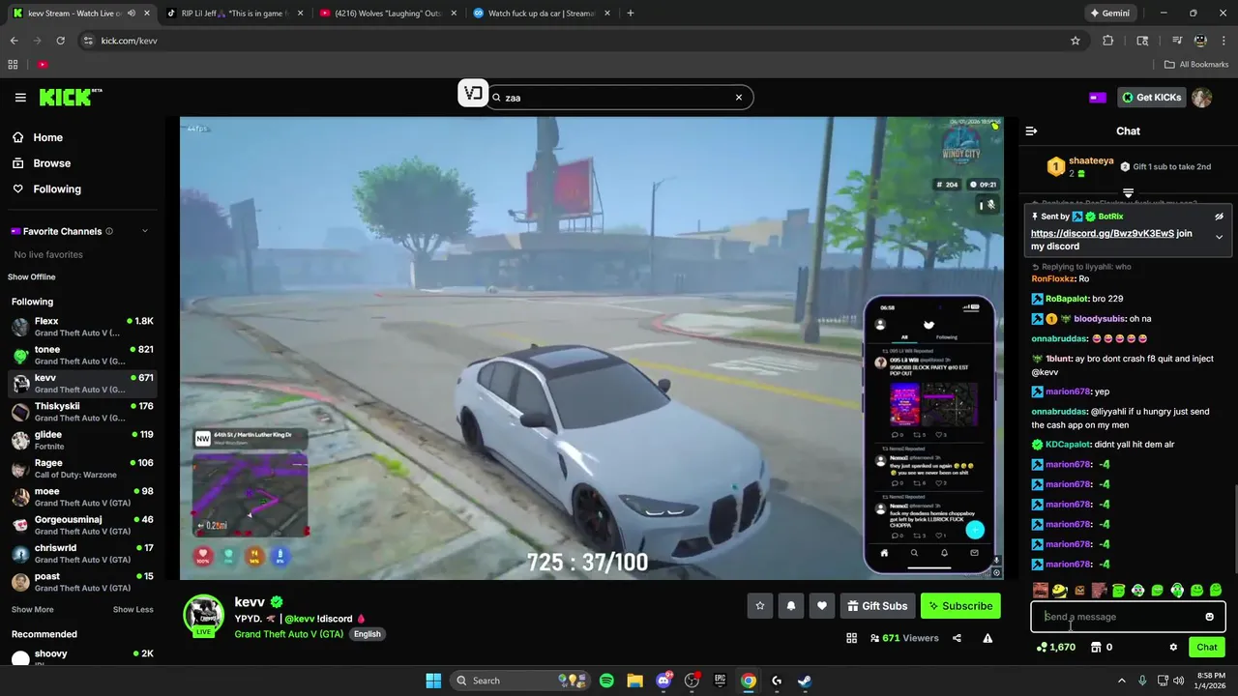Click the purple subscription badge icon

coord(1098,97)
